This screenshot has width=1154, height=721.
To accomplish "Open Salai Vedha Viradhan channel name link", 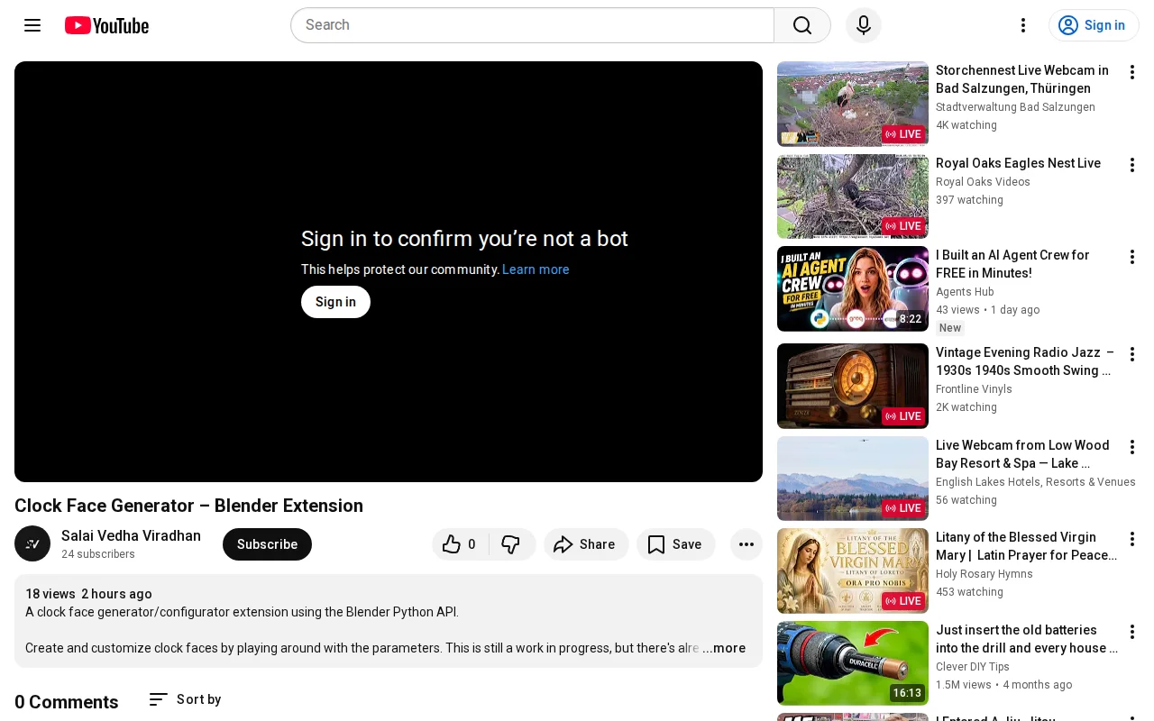I will [131, 536].
